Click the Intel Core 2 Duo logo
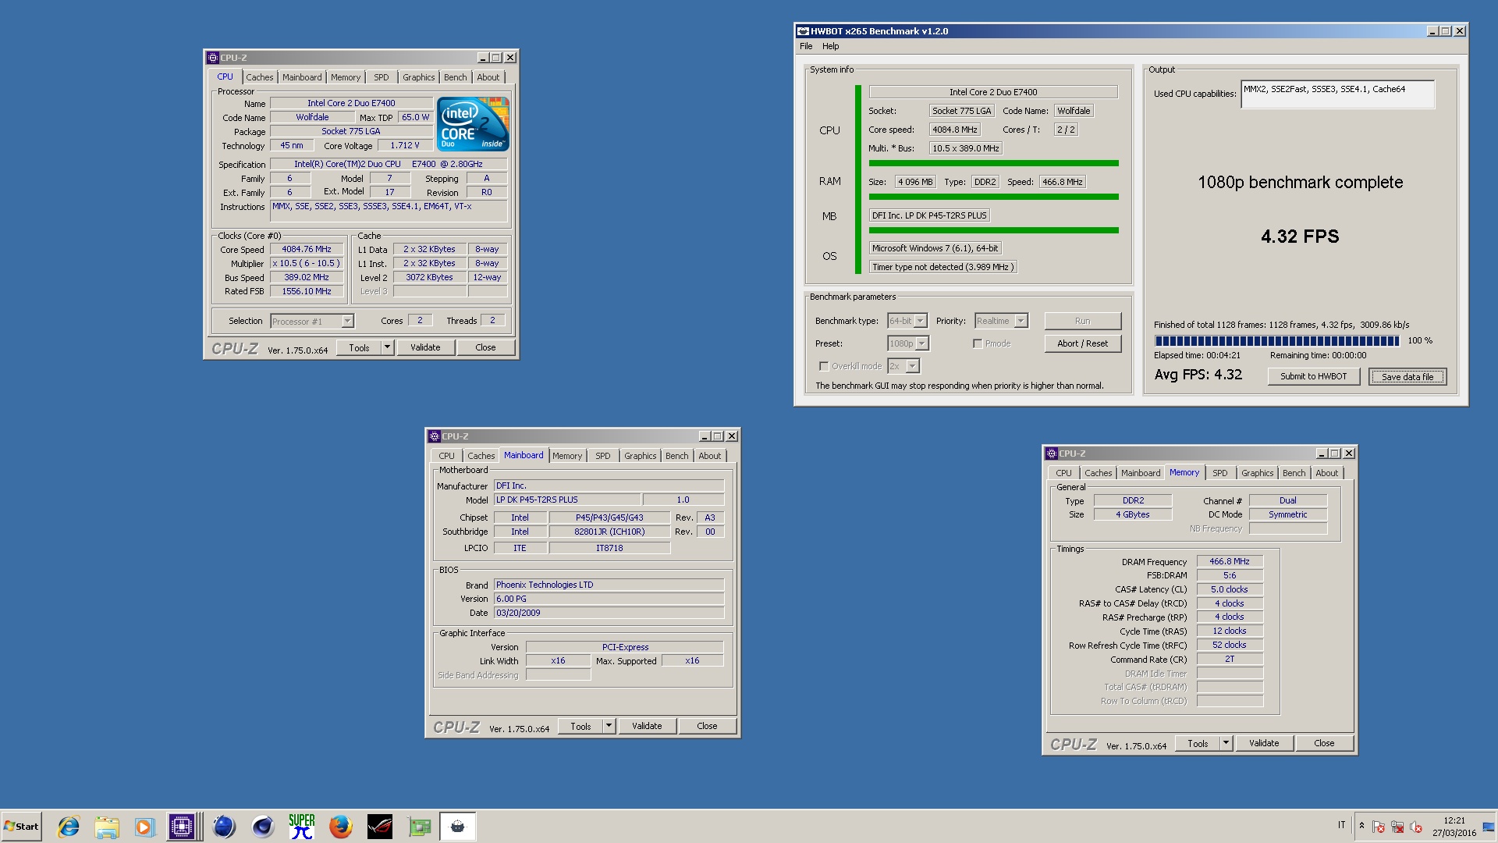This screenshot has width=1498, height=843. 473,123
